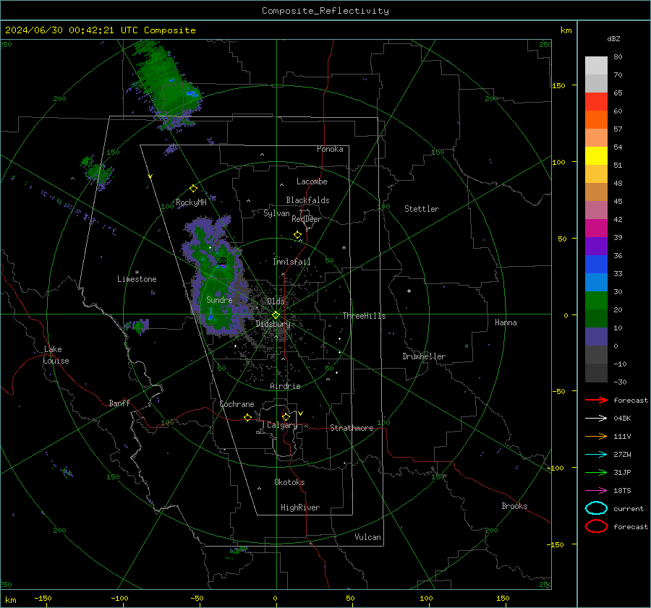Click the asterisk marker above Limestone

pos(137,273)
